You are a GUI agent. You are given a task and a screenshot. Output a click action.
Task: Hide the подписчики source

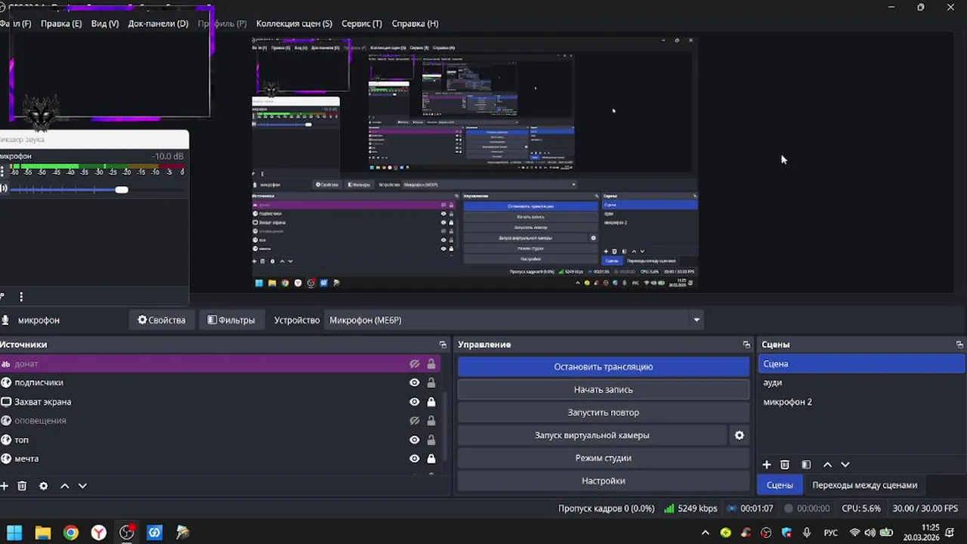point(415,382)
